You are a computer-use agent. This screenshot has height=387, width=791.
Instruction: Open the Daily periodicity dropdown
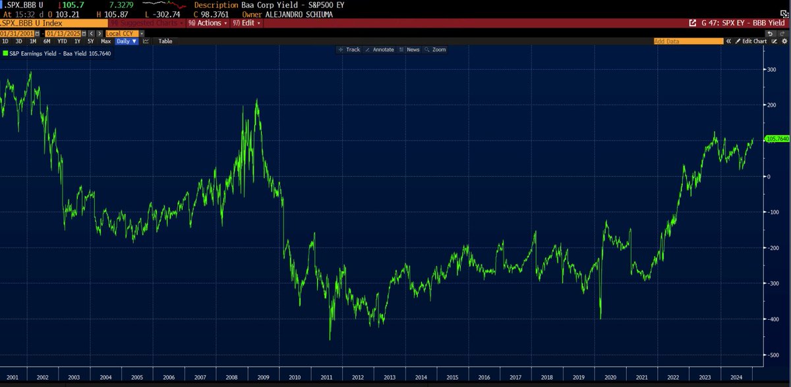click(125, 41)
